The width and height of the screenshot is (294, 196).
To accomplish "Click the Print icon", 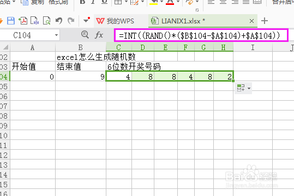I will click(x=35, y=21).
